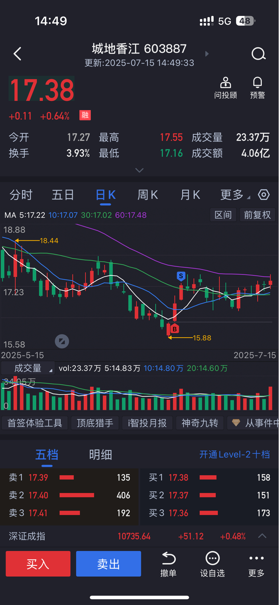The height and width of the screenshot is (605, 279).
Task: Open the search magnifier icon
Action: 259,54
